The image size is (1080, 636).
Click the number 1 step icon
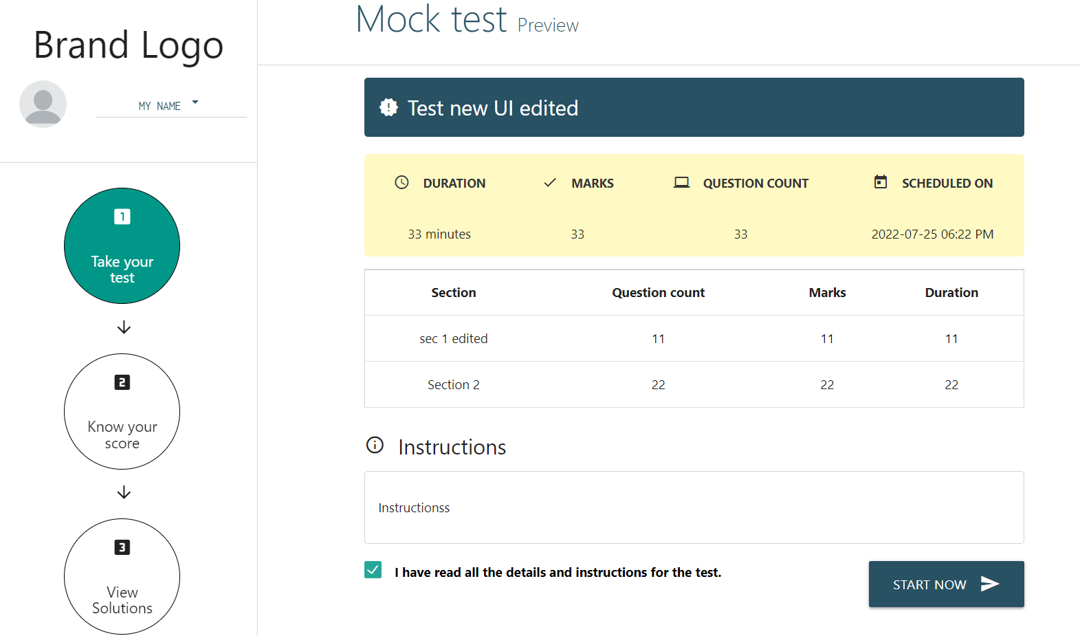pos(122,217)
